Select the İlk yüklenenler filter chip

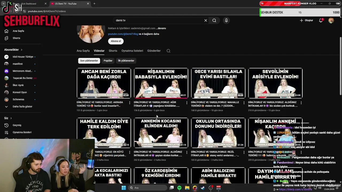(x=126, y=61)
